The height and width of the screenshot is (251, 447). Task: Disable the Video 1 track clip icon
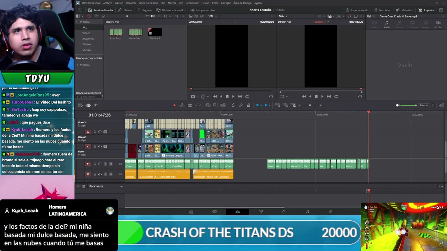[105, 146]
